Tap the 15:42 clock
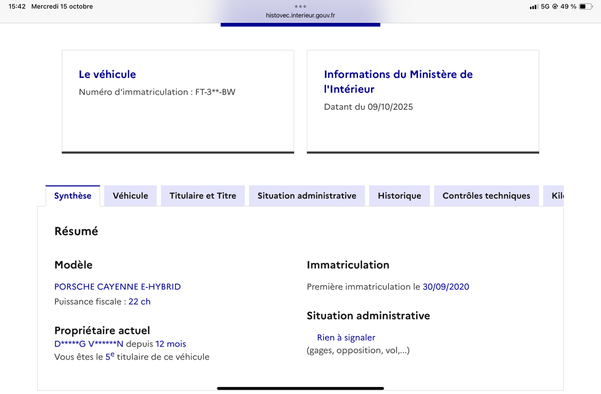Viewport: 601px width, 394px height. coord(17,6)
